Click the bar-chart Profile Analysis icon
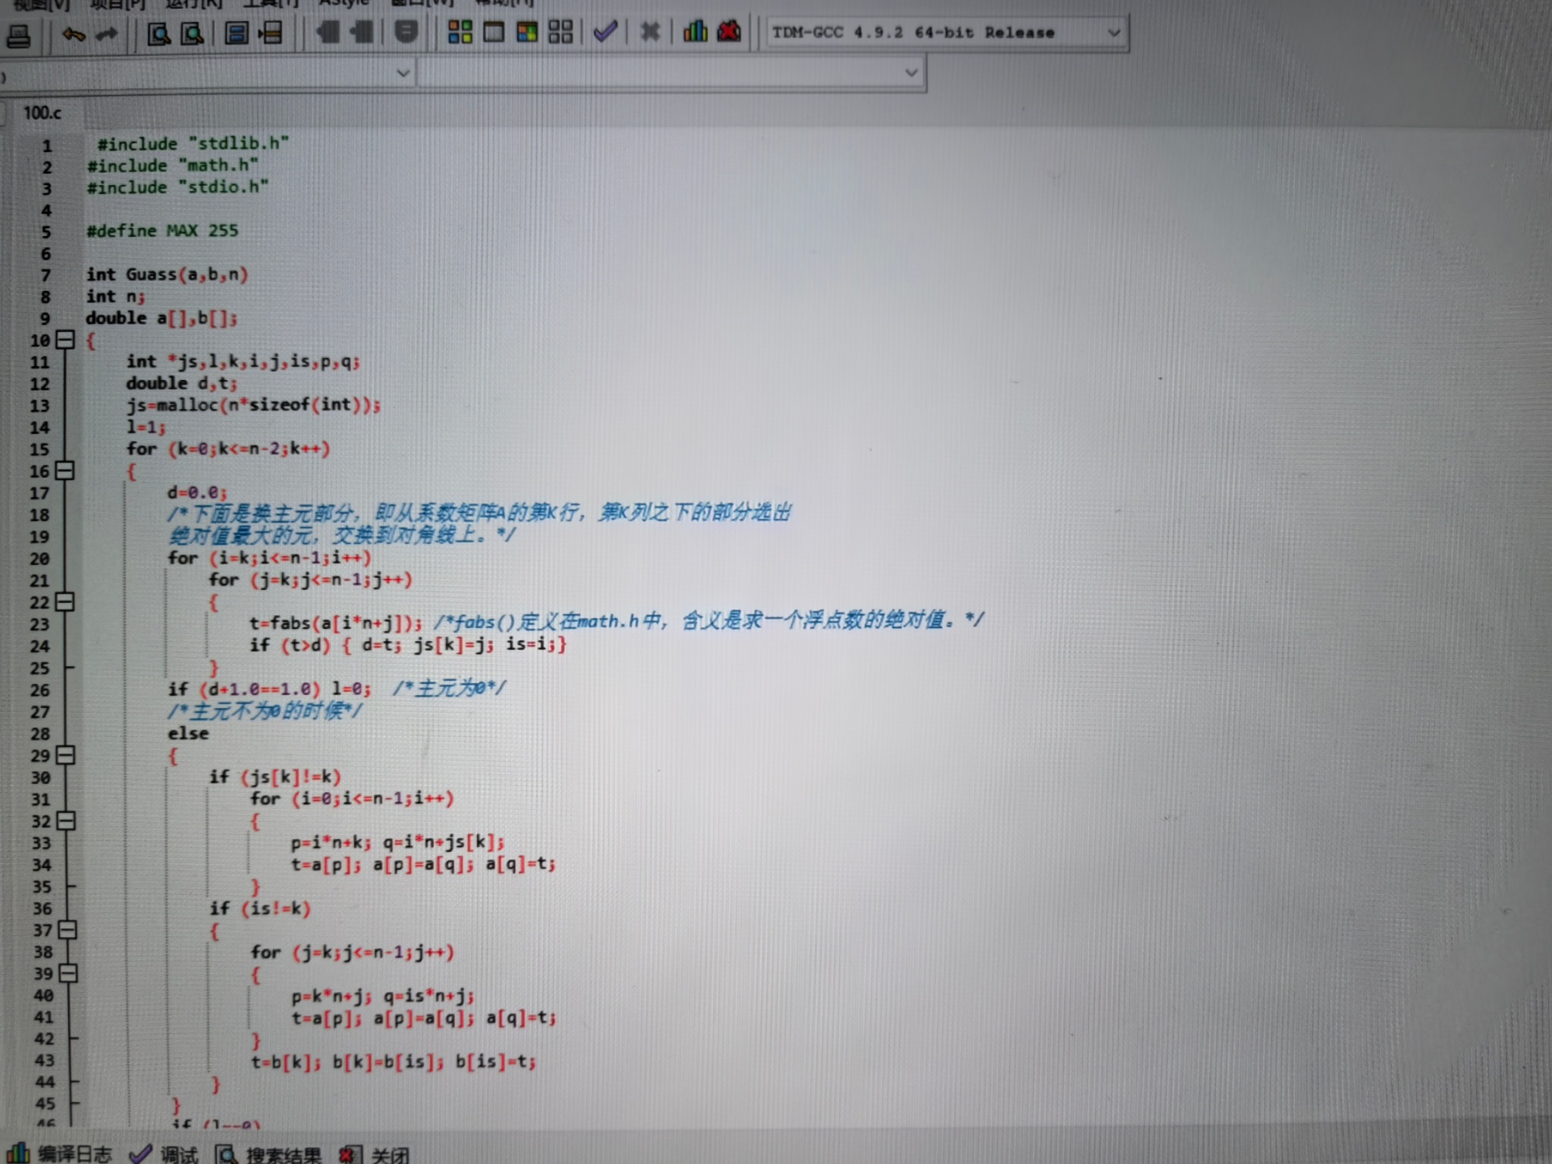The image size is (1552, 1164). [694, 32]
